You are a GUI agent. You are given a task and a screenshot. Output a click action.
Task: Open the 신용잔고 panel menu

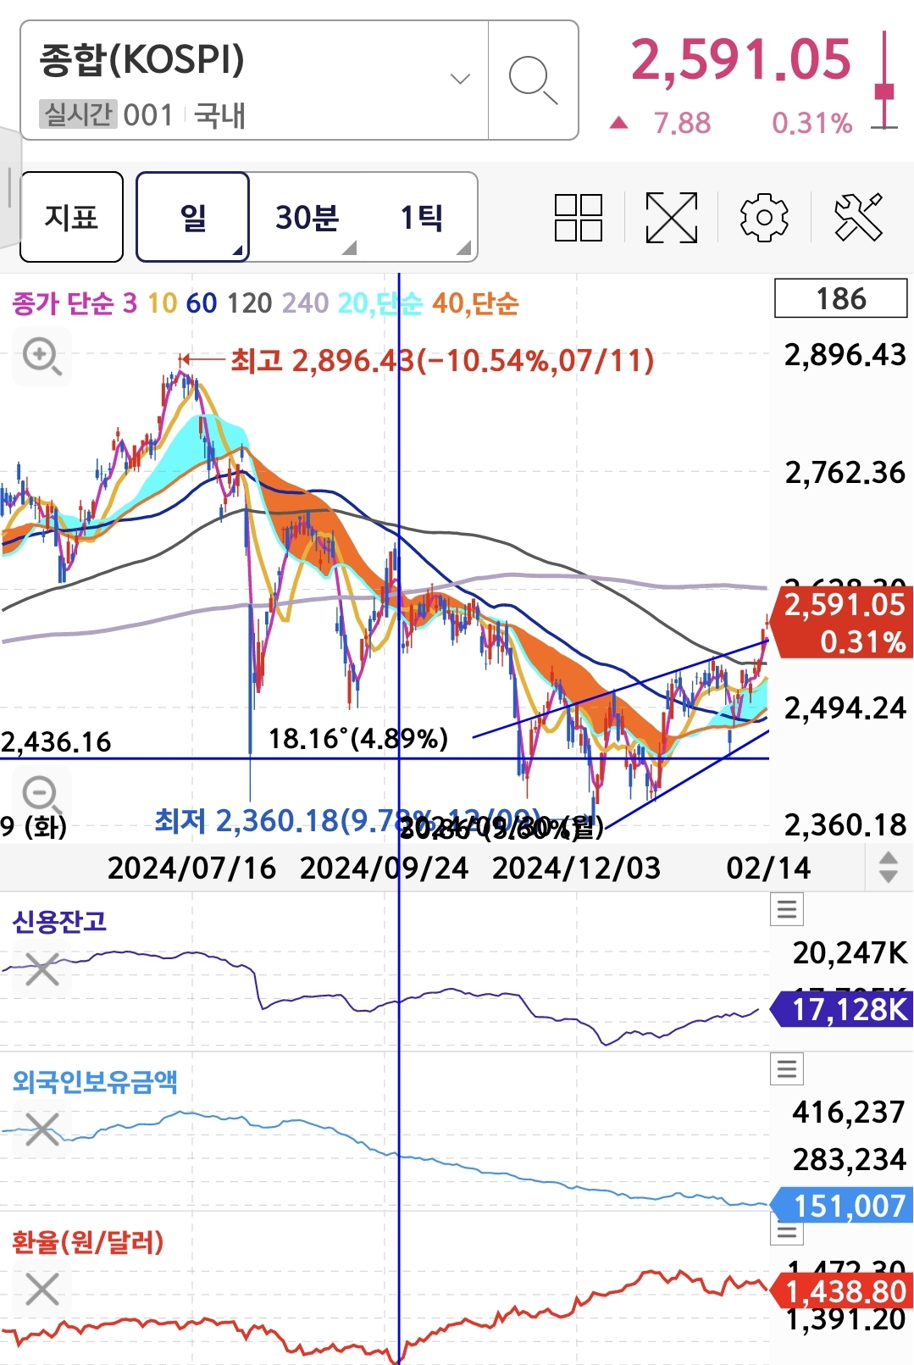[787, 909]
